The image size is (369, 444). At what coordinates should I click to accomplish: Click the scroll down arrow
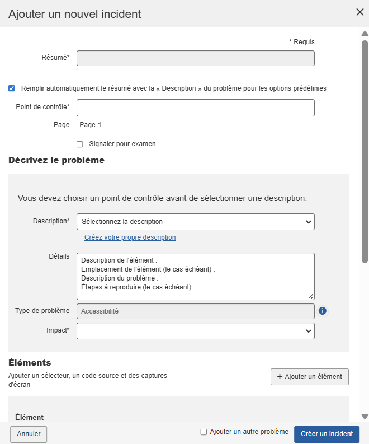365,417
